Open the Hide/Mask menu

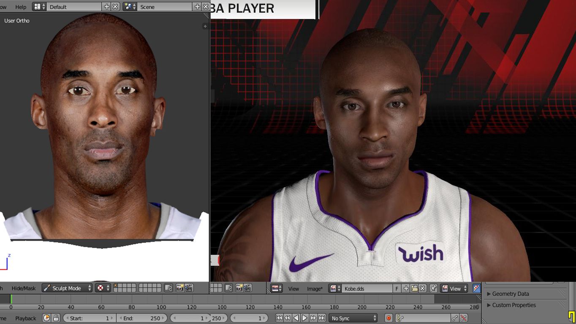point(24,288)
